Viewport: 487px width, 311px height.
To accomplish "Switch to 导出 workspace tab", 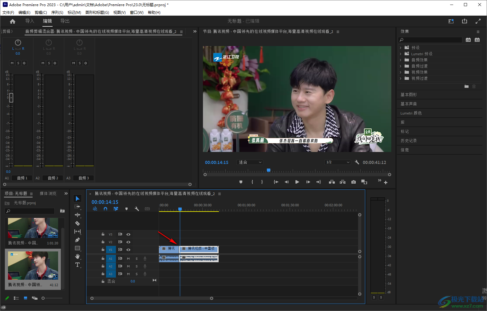I will coord(65,21).
